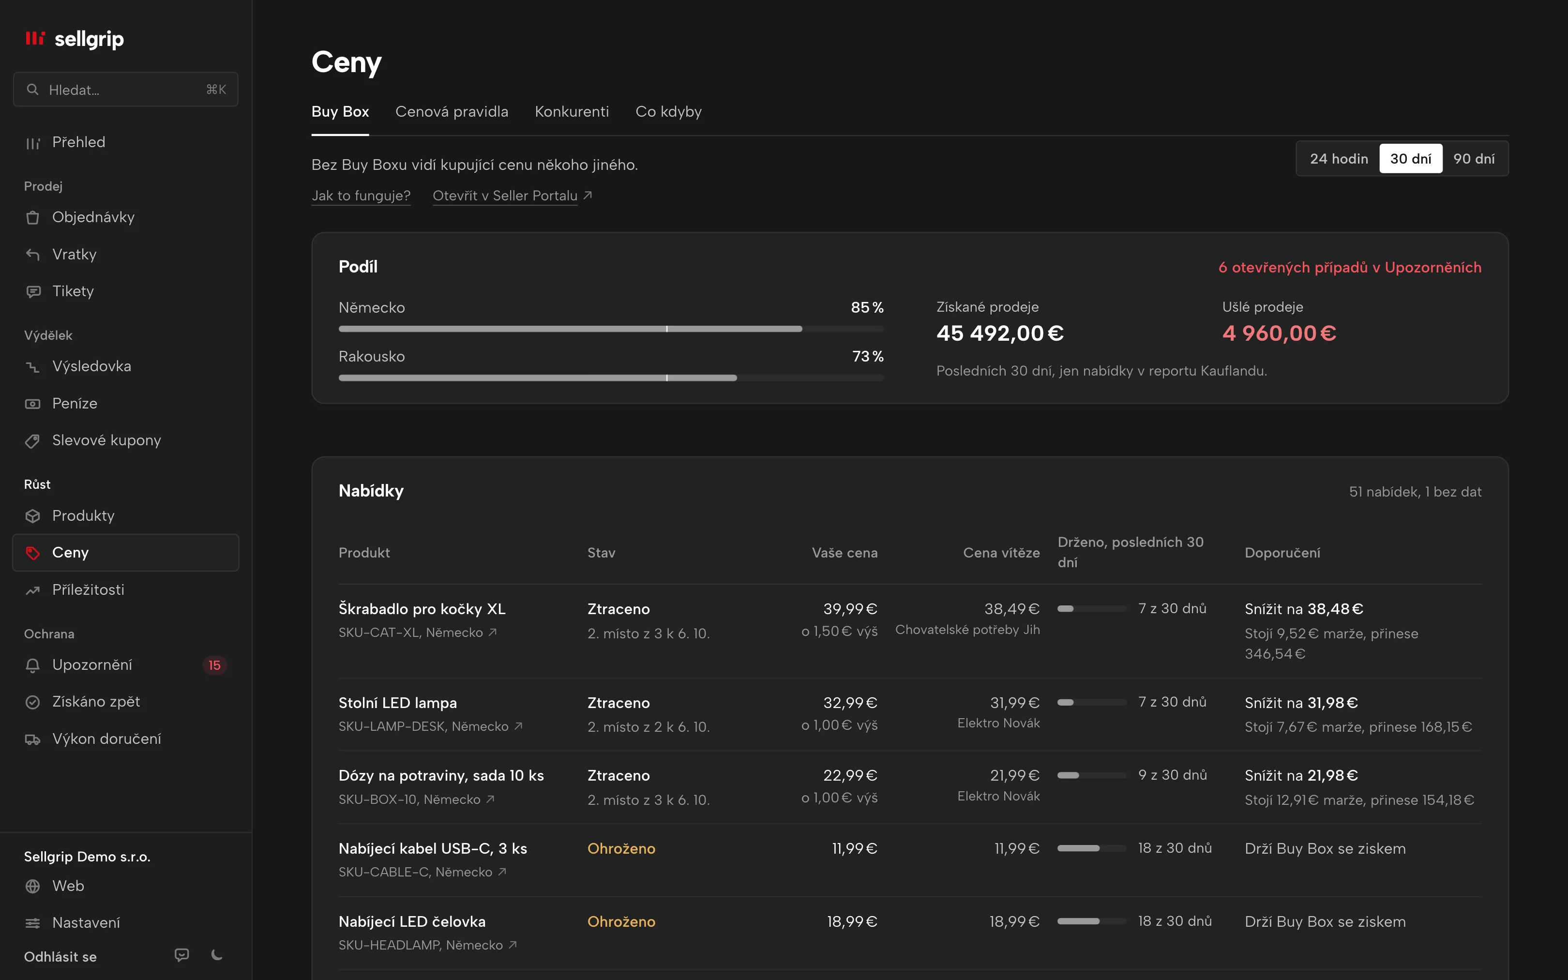Open Získáno zpět via the checkmark icon
This screenshot has height=980, width=1568.
(x=33, y=702)
